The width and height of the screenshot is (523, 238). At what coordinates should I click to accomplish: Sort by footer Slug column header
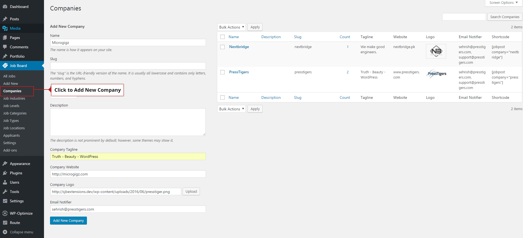point(298,97)
